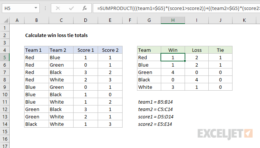Click the Win header cell
Viewport: 260px width, 148px height.
click(173, 50)
